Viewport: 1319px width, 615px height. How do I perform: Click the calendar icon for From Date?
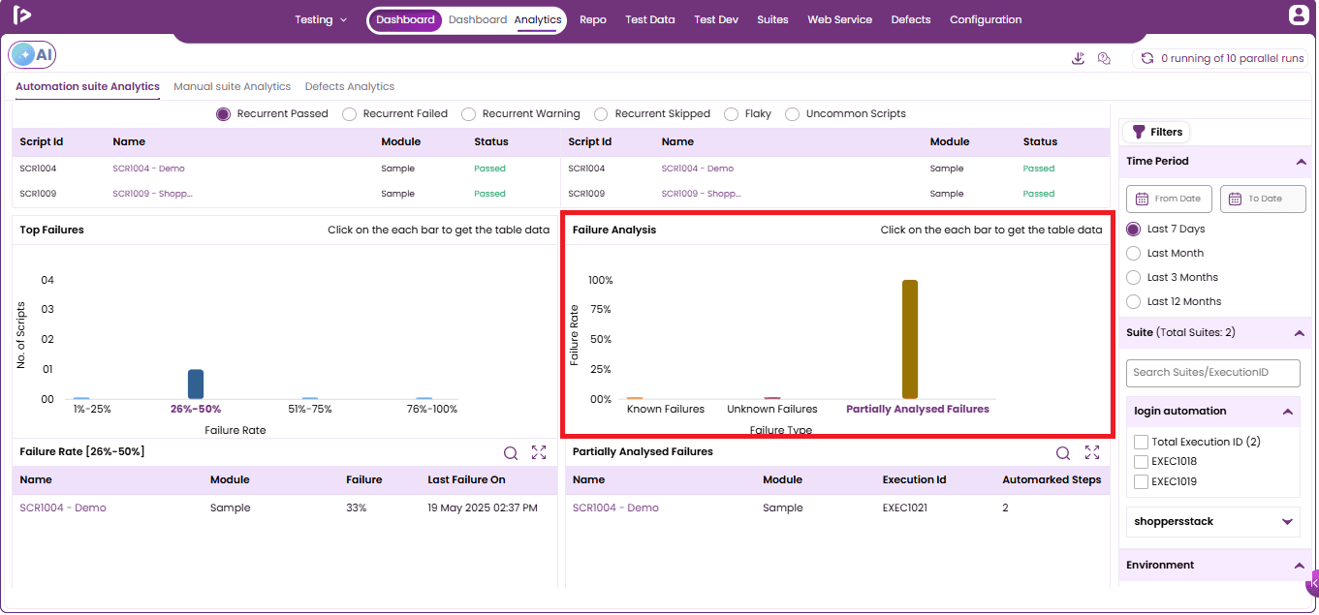(1142, 199)
